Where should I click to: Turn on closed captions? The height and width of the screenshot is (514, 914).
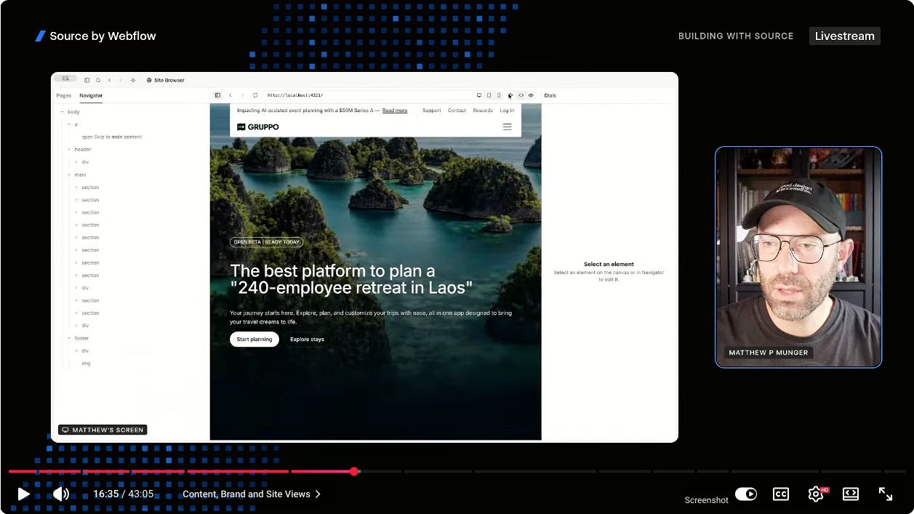(780, 494)
